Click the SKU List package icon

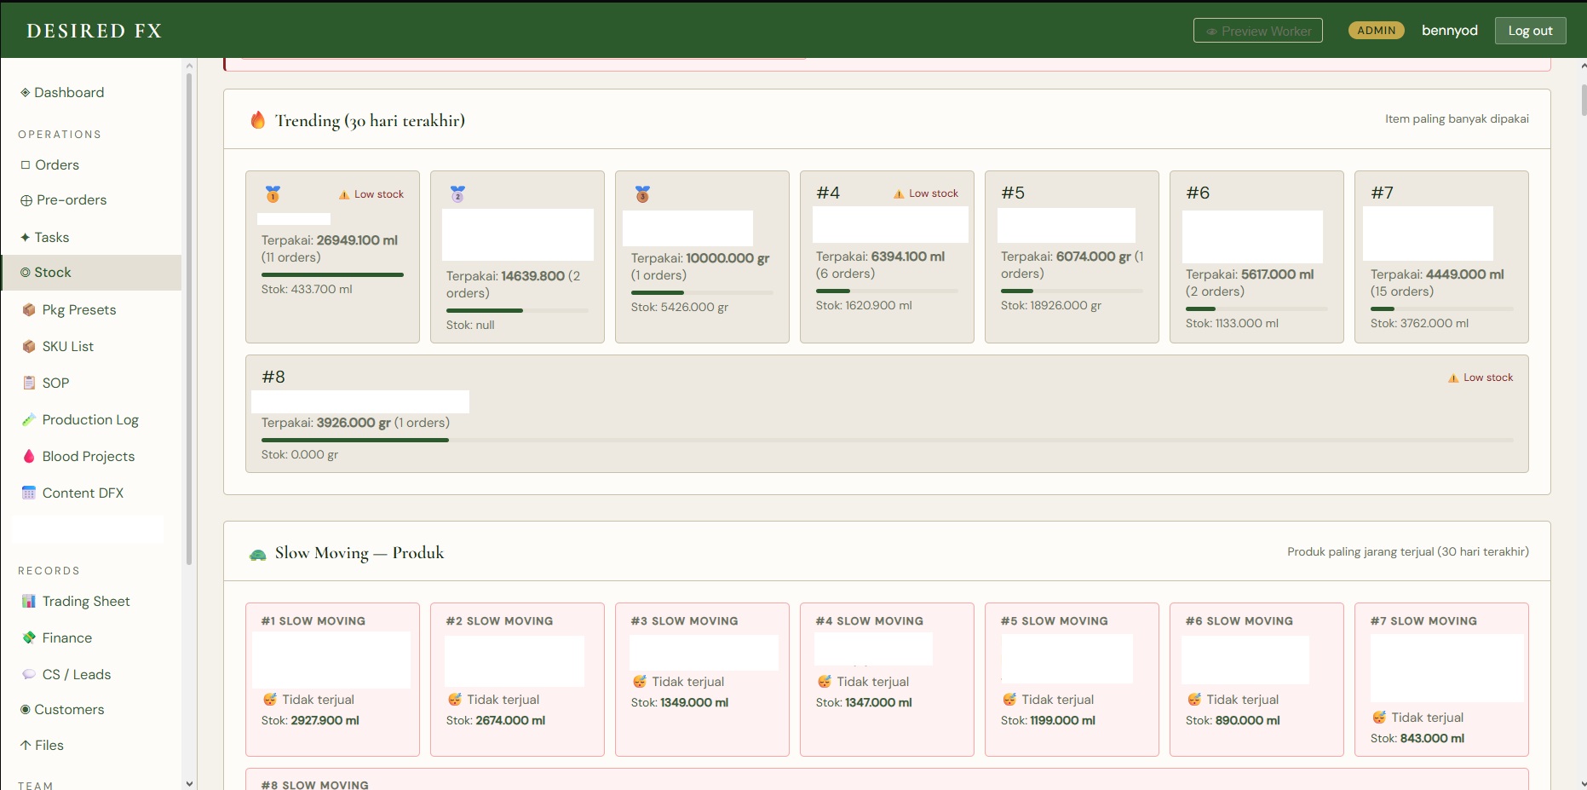(x=29, y=346)
